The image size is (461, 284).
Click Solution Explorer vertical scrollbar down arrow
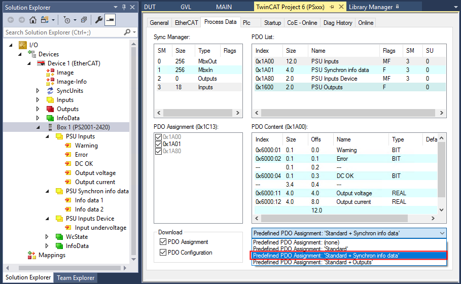pos(133,259)
